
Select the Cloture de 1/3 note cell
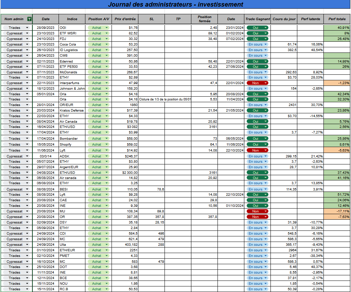[165, 99]
